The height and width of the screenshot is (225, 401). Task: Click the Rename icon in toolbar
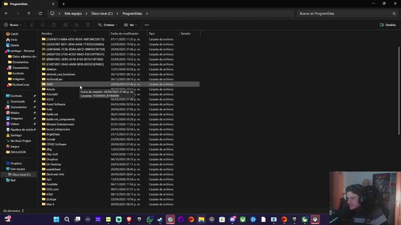point(65,25)
